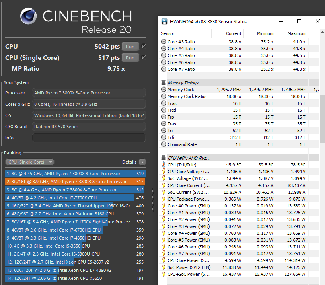Select ranking entry Ryzen 7 1700X
Viewport: 325px width, 285px height.
[x=75, y=222]
